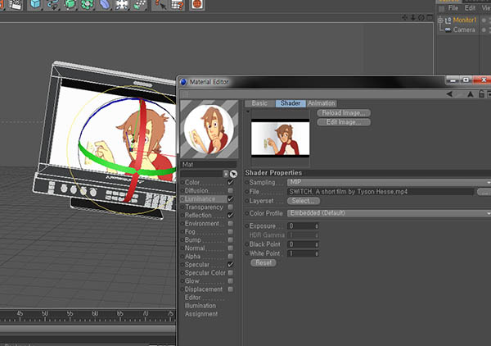Select the Assignment channel entry

(x=201, y=314)
